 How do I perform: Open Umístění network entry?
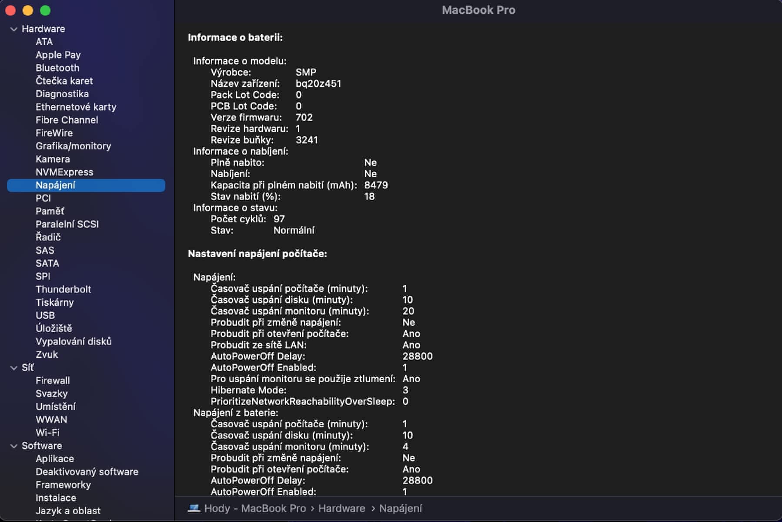(x=56, y=406)
